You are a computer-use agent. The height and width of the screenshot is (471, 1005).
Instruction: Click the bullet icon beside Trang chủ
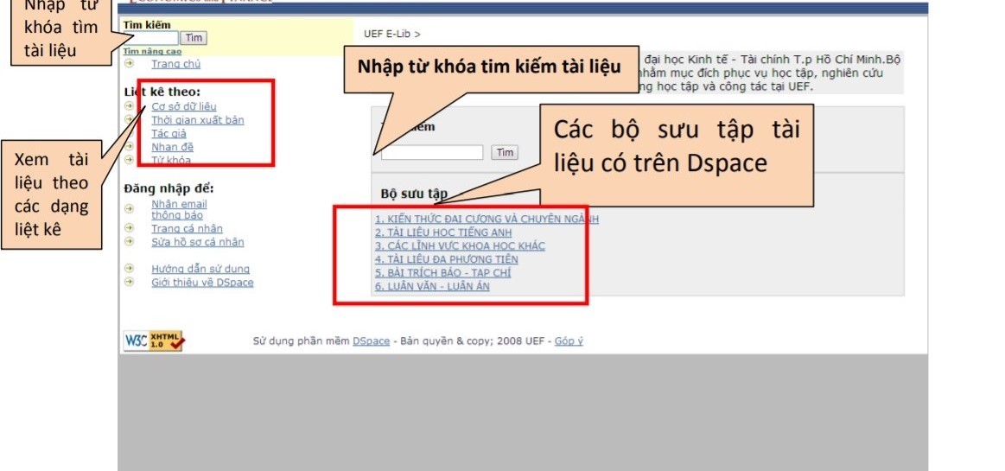pyautogui.click(x=129, y=64)
